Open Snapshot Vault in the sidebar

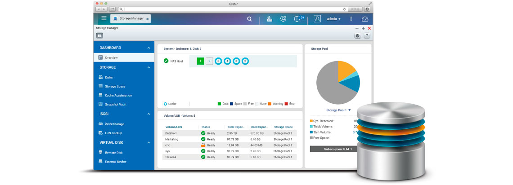tap(115, 104)
